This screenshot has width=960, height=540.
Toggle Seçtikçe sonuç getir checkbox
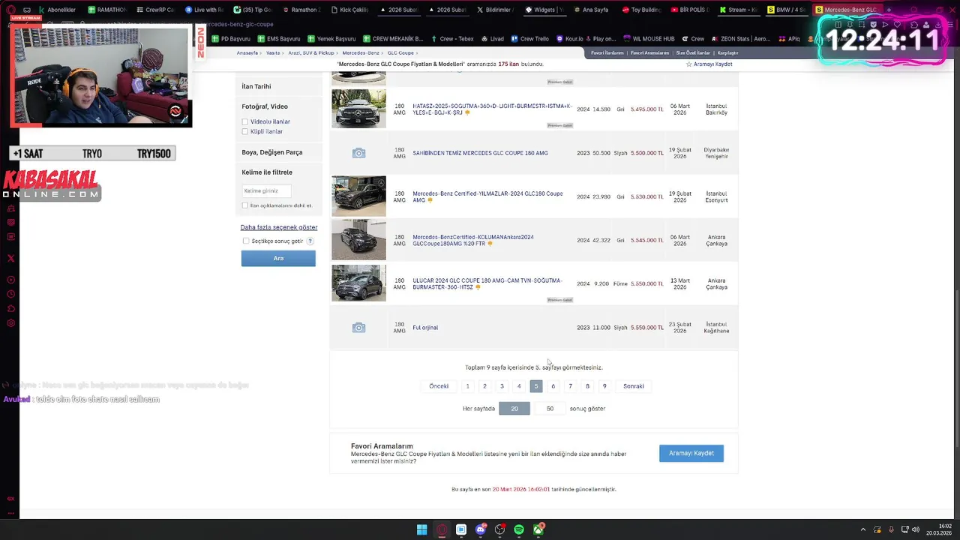246,241
